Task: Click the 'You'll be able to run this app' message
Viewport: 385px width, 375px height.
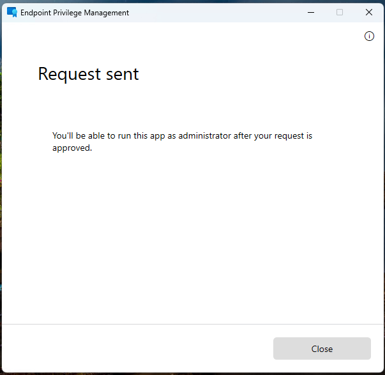Action: [182, 142]
